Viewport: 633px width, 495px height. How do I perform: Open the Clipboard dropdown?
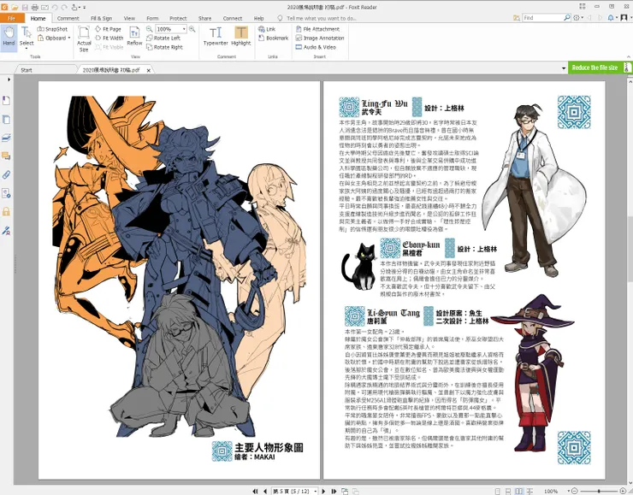(54, 38)
